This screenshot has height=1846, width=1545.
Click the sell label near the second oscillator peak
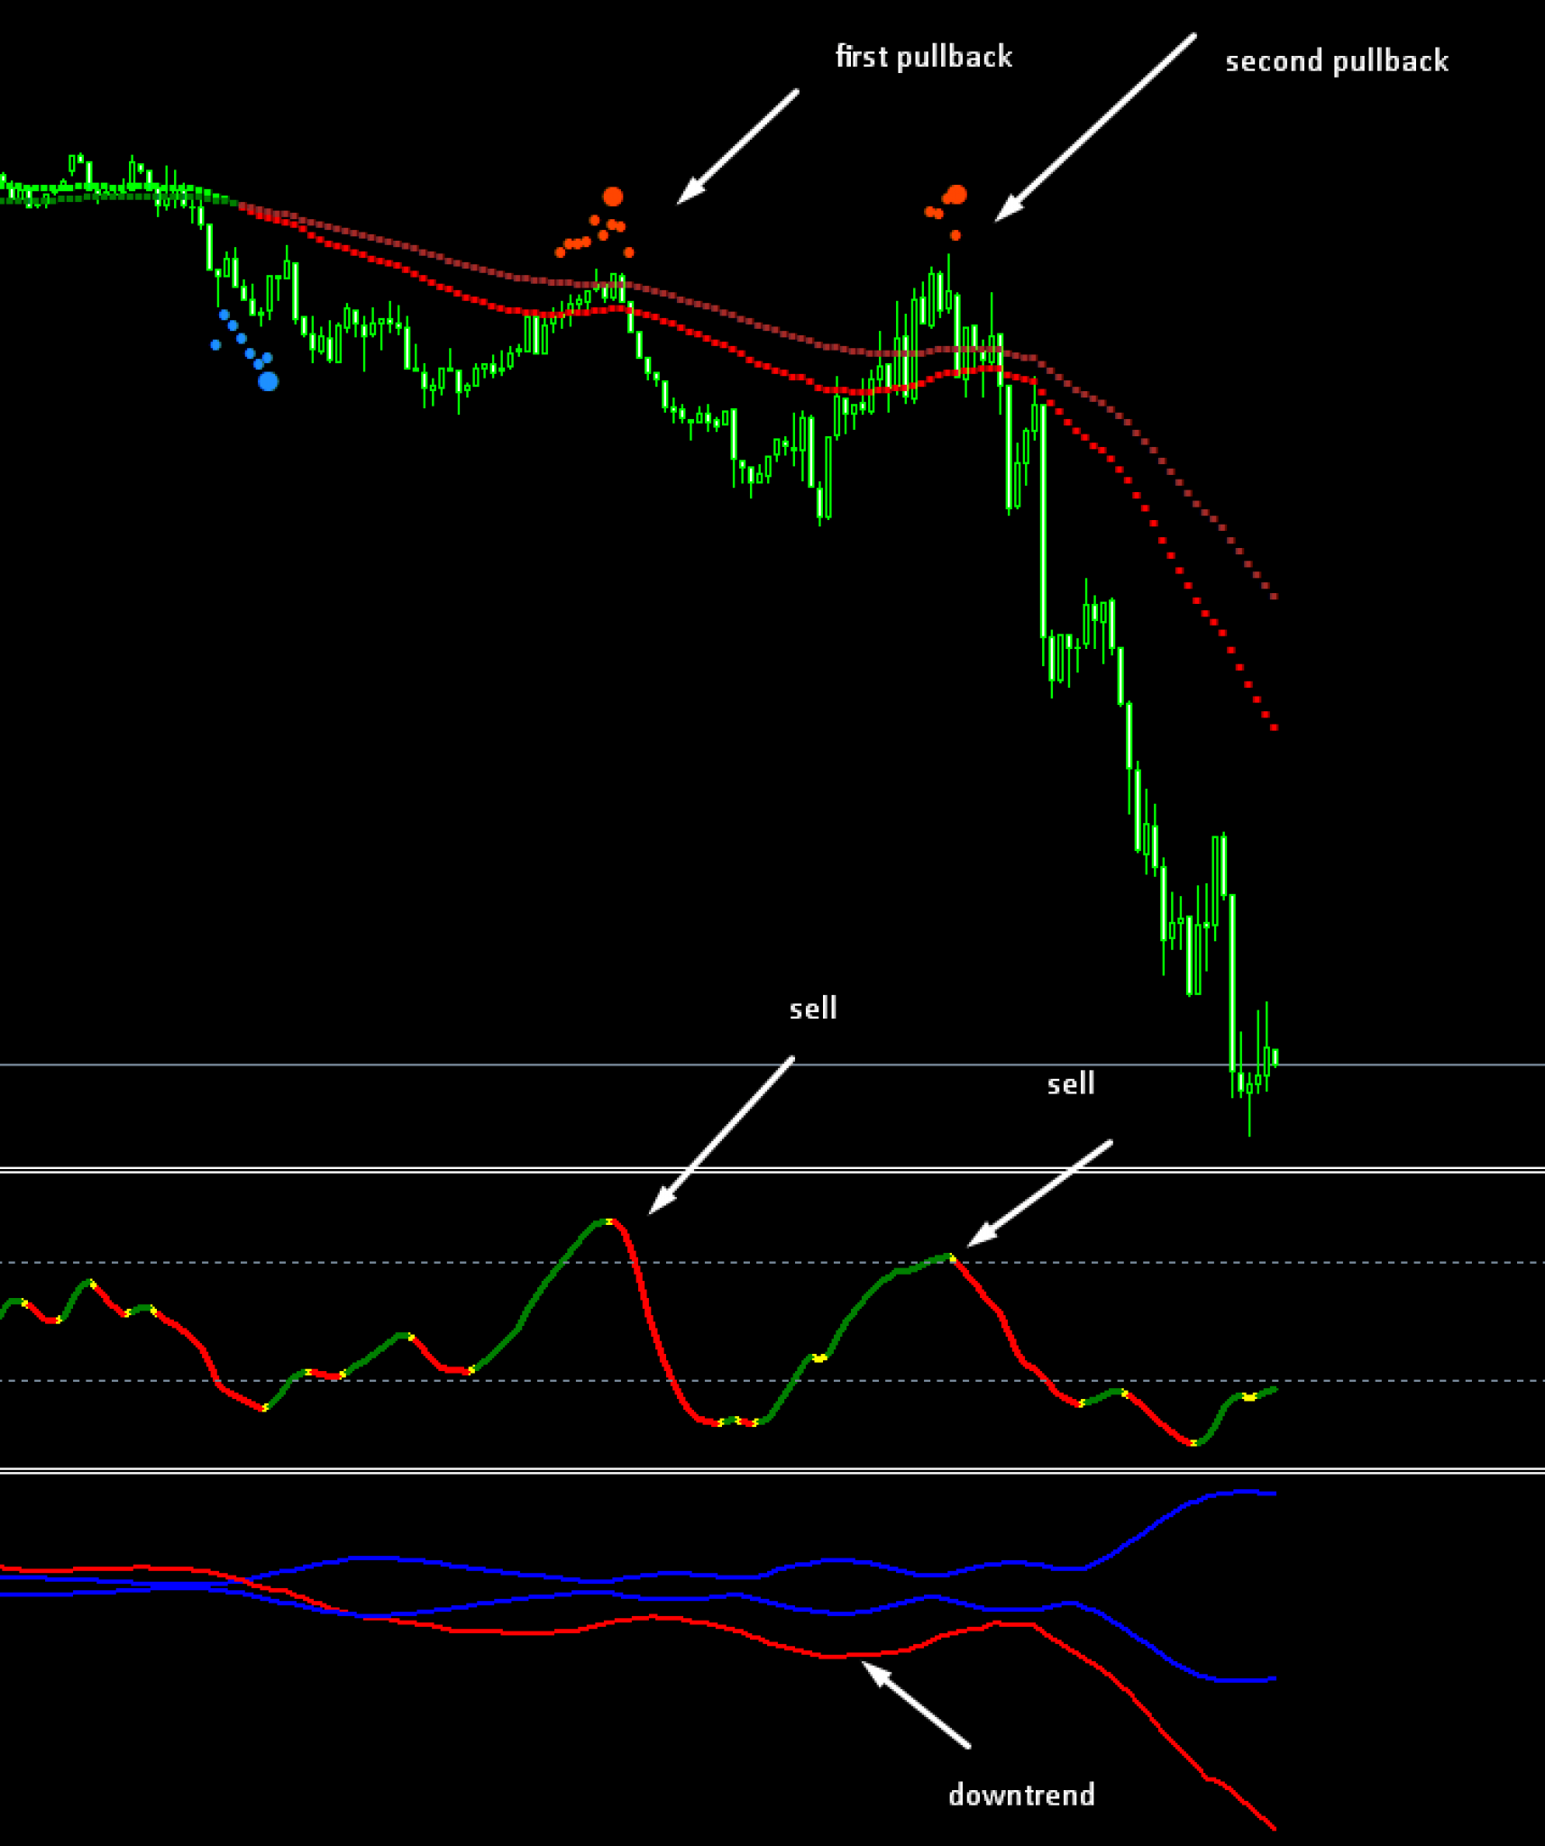point(1070,1083)
